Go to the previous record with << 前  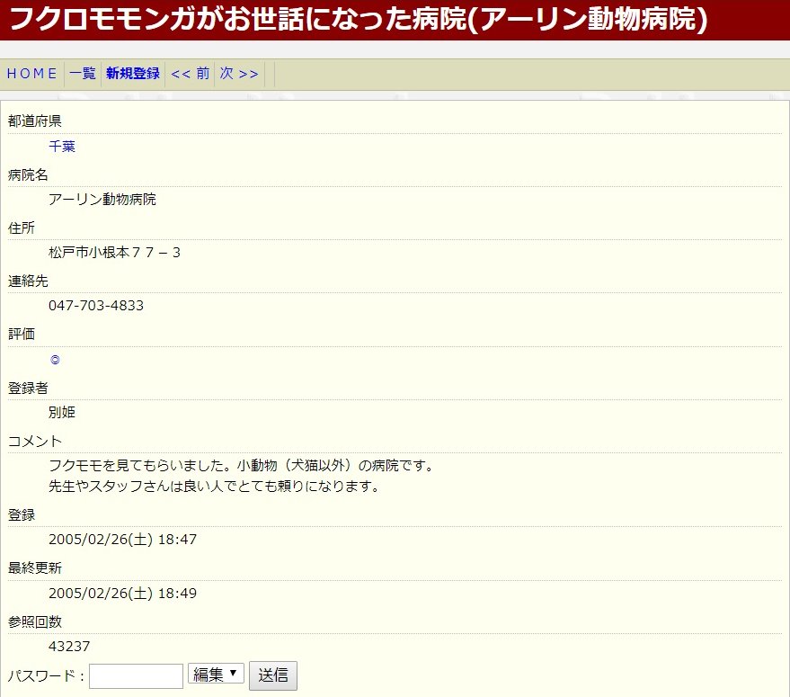coord(190,74)
